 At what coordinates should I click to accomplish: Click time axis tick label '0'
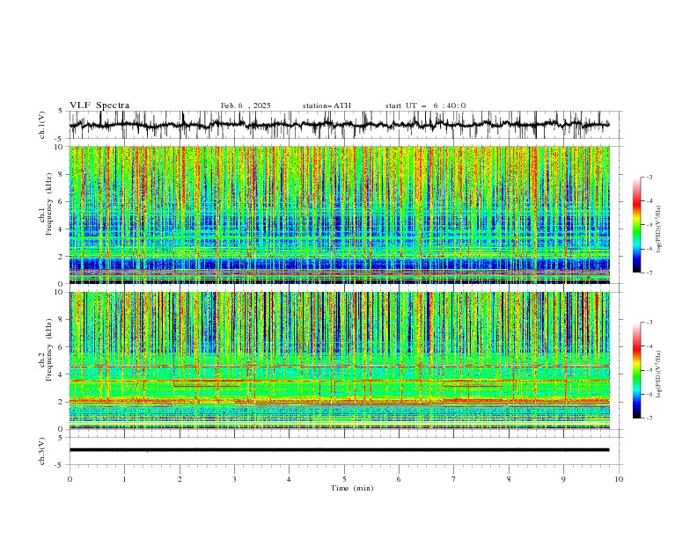70,479
